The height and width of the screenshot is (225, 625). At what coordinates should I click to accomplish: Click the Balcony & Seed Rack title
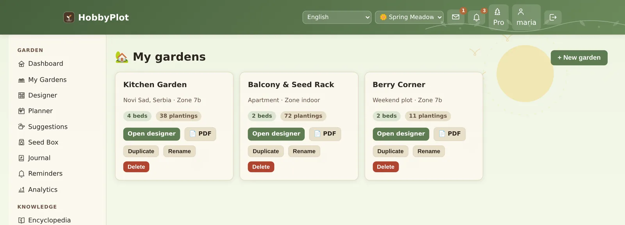point(291,84)
